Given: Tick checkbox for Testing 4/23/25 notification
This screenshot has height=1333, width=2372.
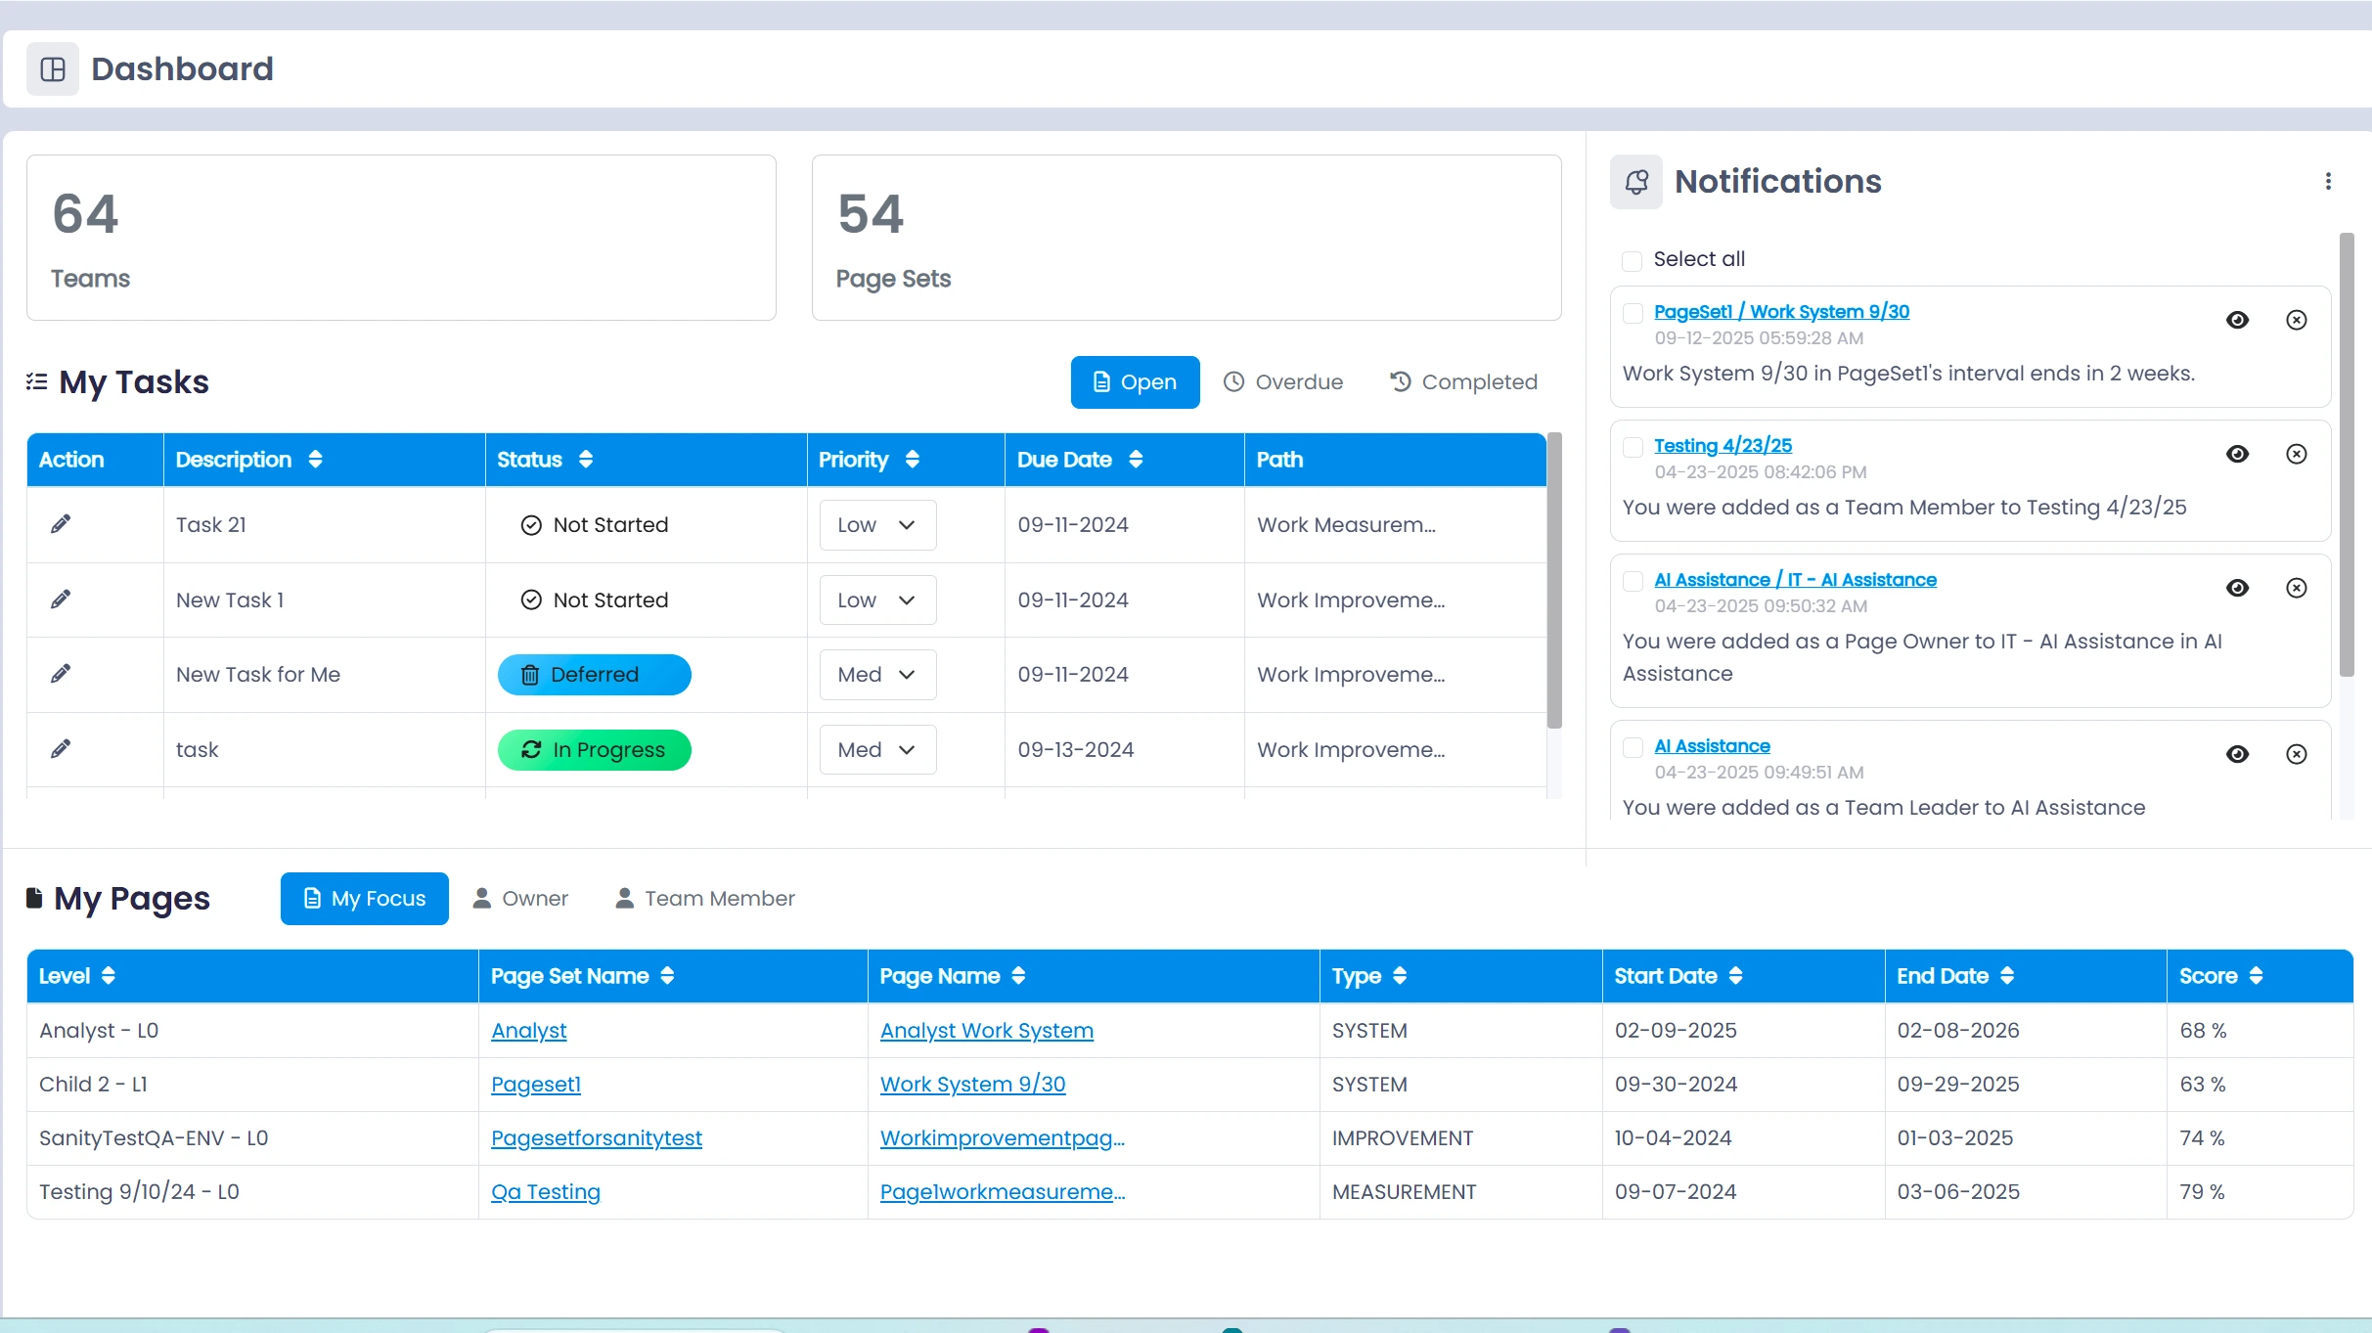Looking at the screenshot, I should click(x=1633, y=447).
